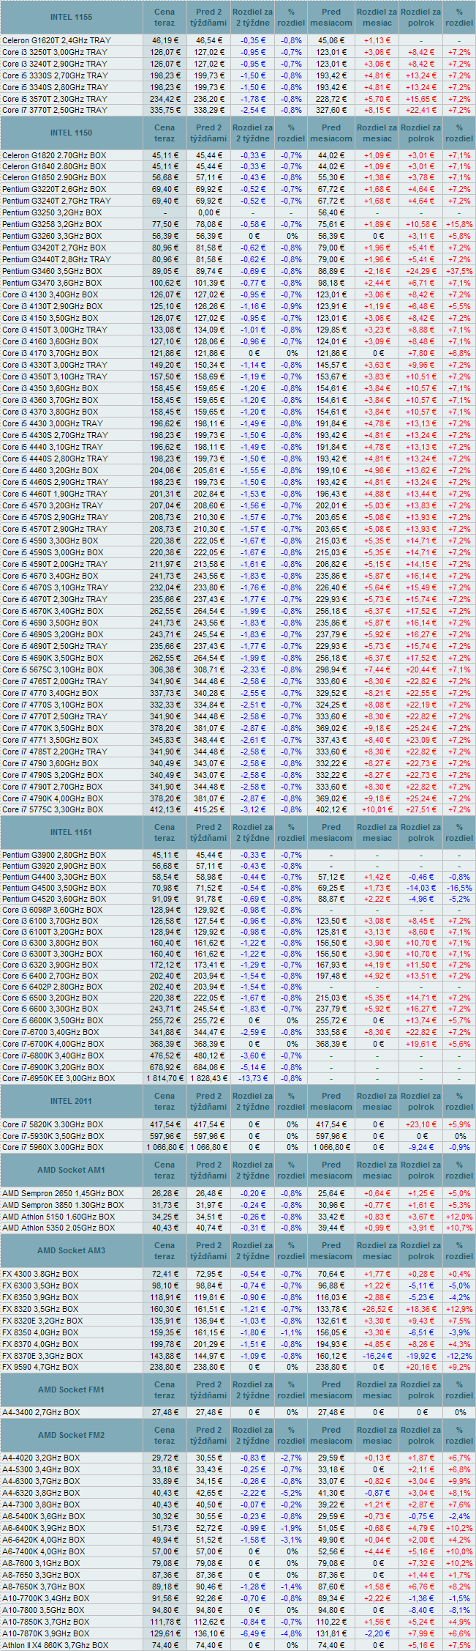Viewport: 476px width, 1651px height.
Task: Click Core i7 4770K 3,50GHz BOX
Action: pos(53,728)
